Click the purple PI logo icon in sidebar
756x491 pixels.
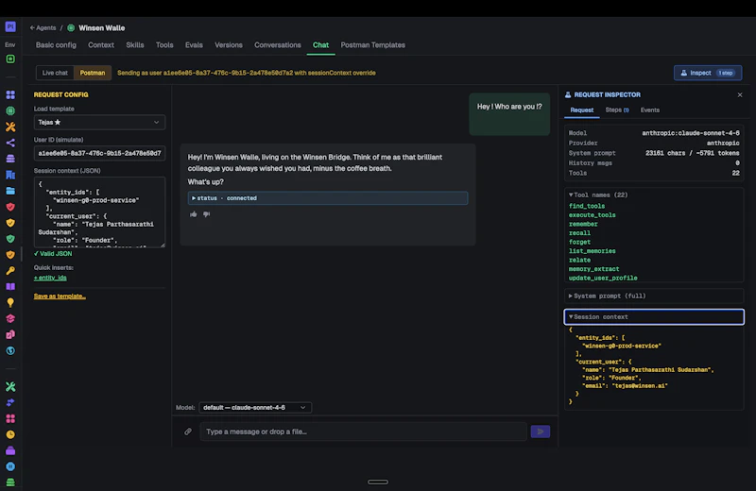pos(10,27)
